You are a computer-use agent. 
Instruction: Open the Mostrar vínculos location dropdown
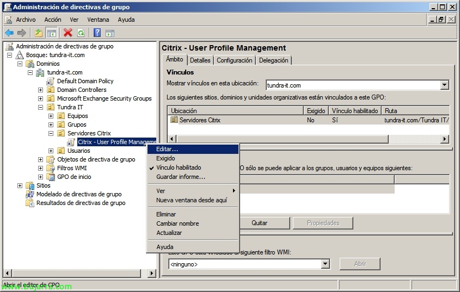tap(444, 85)
